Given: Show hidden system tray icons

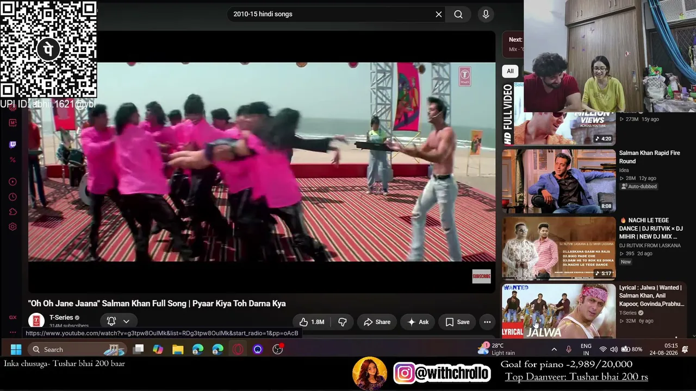Looking at the screenshot, I should coord(554,350).
